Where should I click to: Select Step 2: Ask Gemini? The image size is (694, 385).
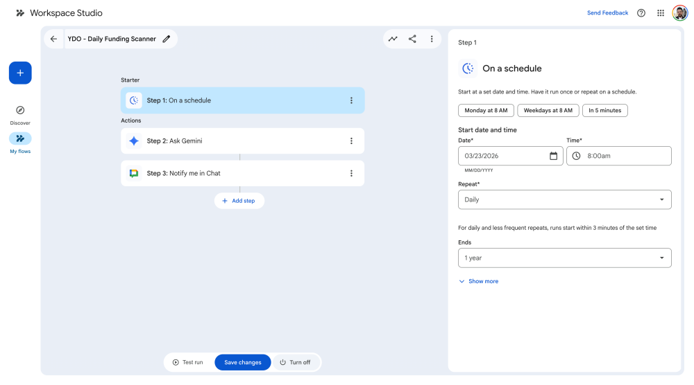coord(242,141)
